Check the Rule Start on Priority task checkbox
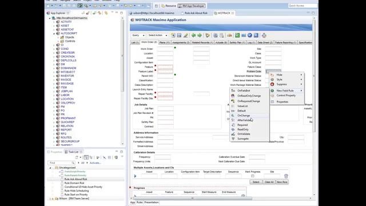This screenshot has height=206, width=366. point(62,195)
